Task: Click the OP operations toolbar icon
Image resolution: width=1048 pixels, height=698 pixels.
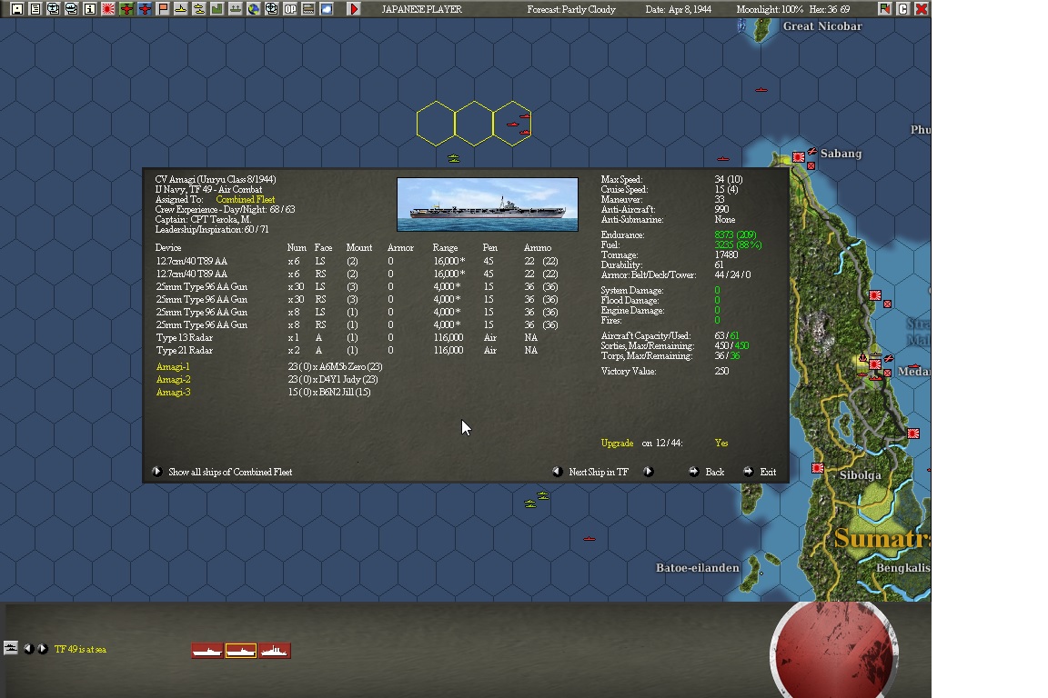Action: pyautogui.click(x=290, y=9)
